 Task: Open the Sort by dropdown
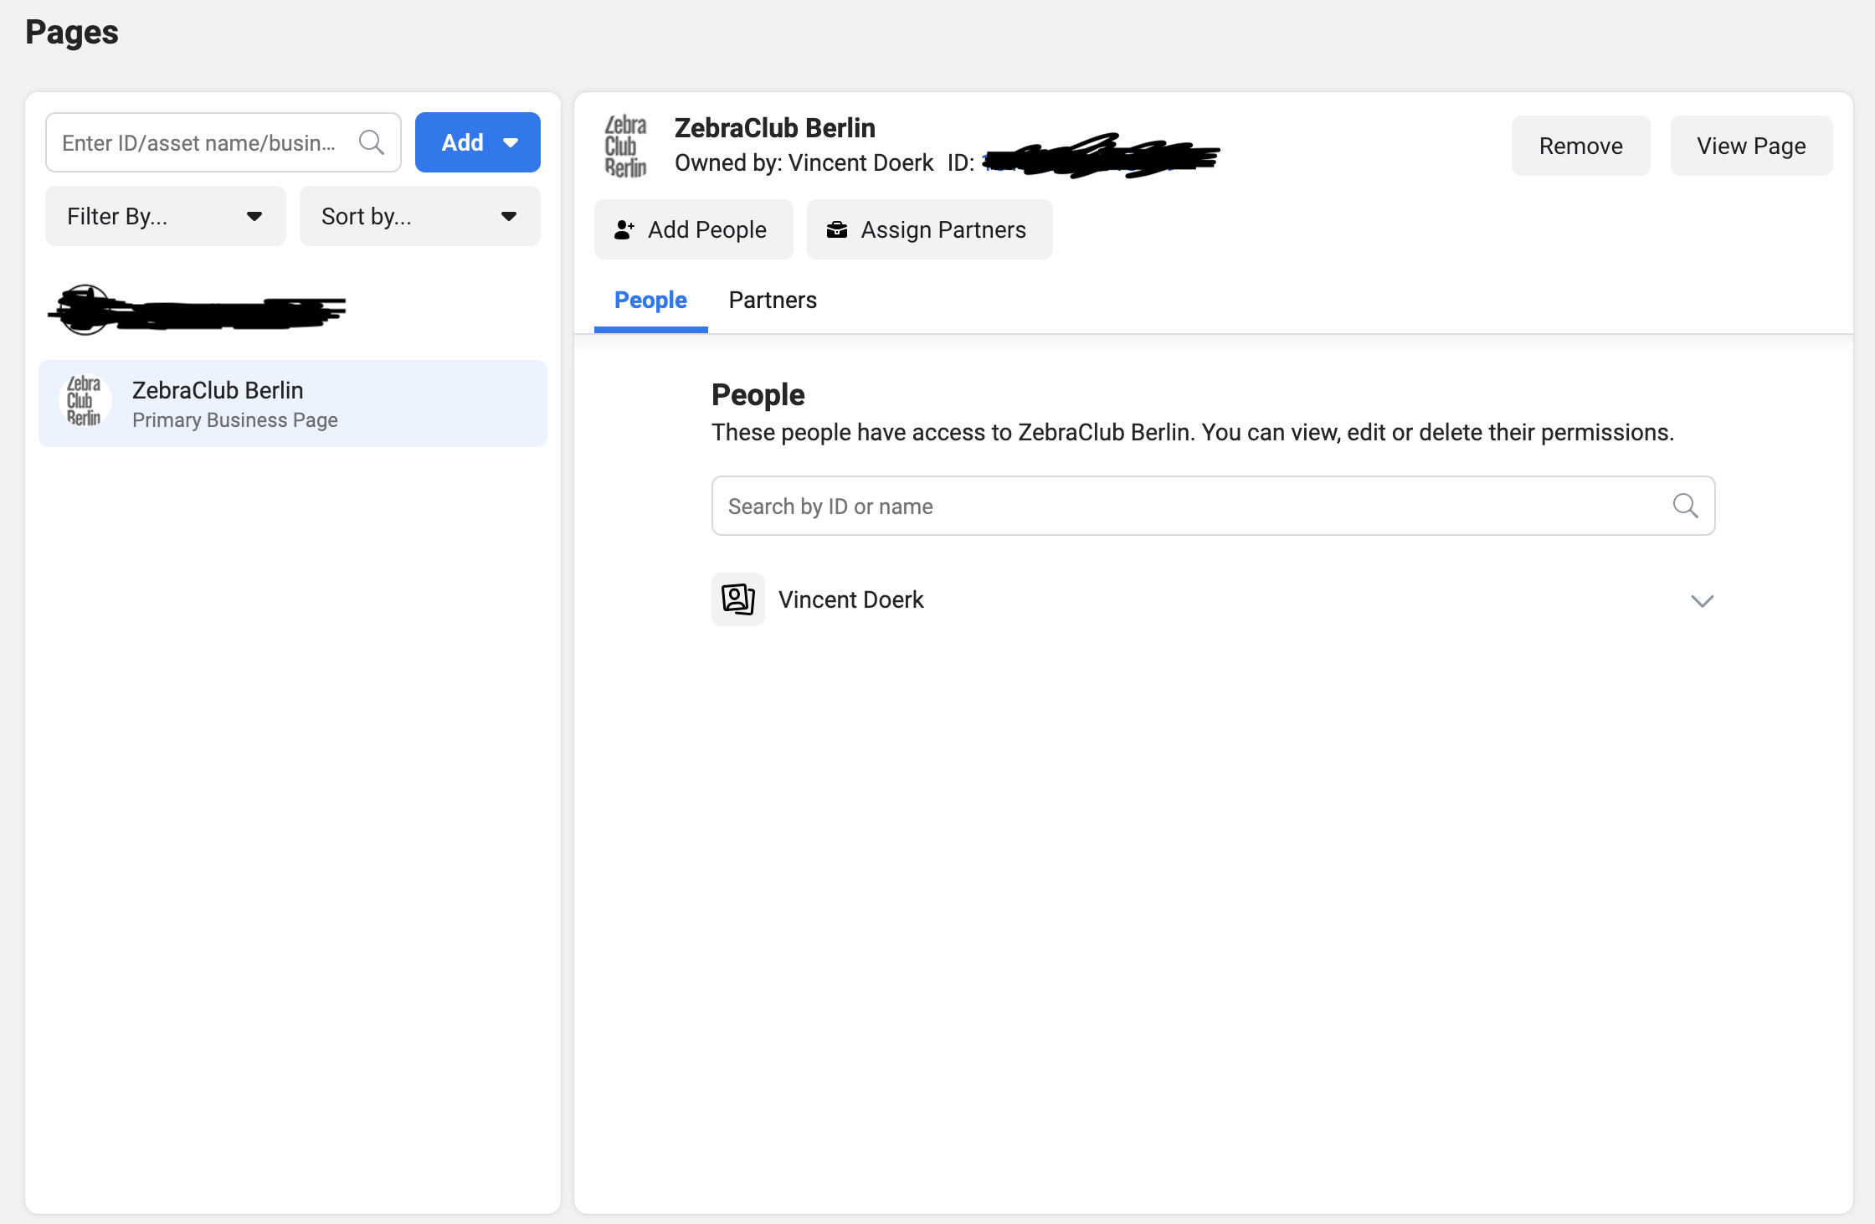pyautogui.click(x=419, y=216)
